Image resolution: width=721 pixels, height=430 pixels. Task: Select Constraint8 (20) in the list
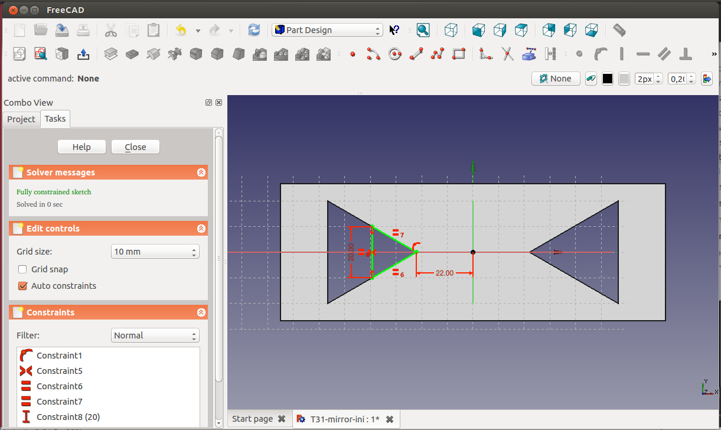coord(68,417)
